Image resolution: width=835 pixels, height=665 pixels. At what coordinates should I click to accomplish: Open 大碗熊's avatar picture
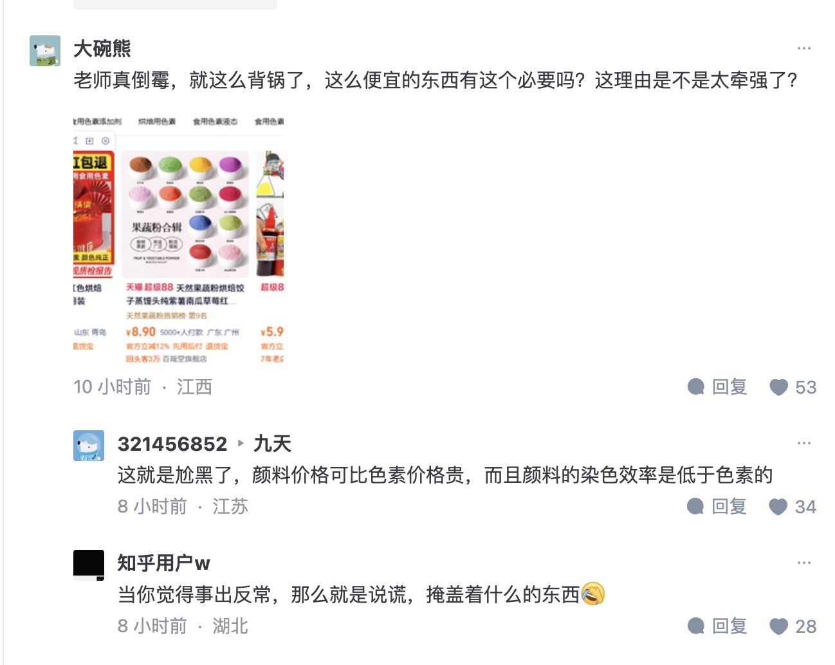tap(45, 51)
